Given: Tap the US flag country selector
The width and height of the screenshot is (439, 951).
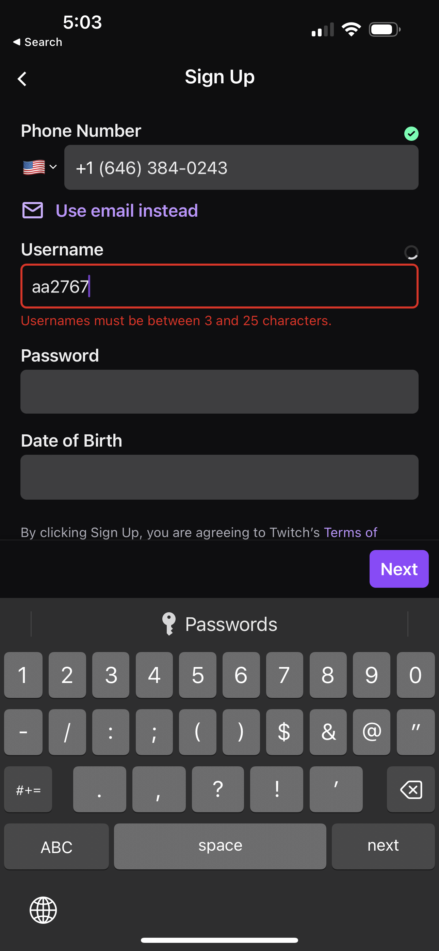Looking at the screenshot, I should tap(34, 167).
